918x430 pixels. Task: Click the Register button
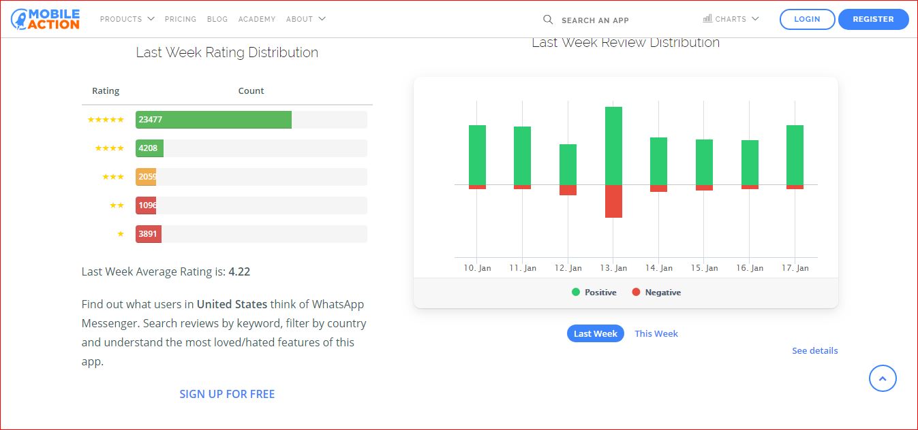pos(873,19)
